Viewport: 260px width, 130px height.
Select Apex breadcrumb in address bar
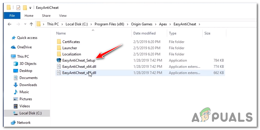coord(163,24)
